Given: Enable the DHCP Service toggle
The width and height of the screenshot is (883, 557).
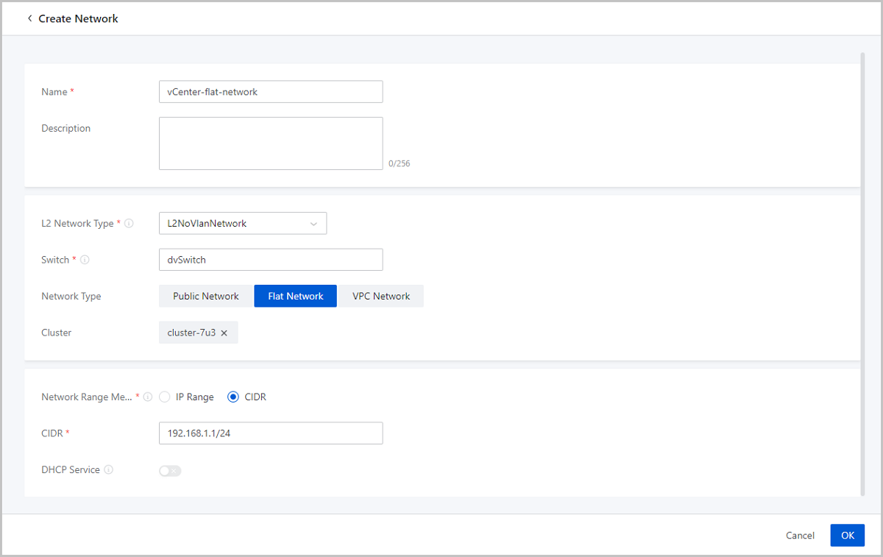Looking at the screenshot, I should [170, 471].
